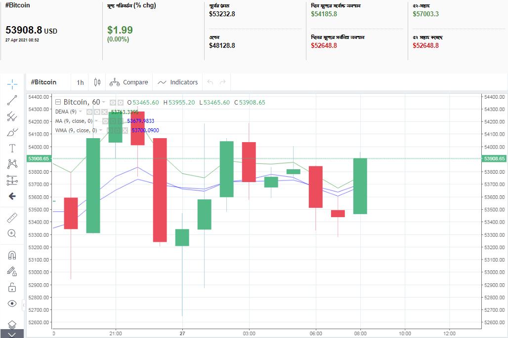Click the redo arrow in chart toolbar
The height and width of the screenshot is (338, 508).
pyautogui.click(x=222, y=82)
